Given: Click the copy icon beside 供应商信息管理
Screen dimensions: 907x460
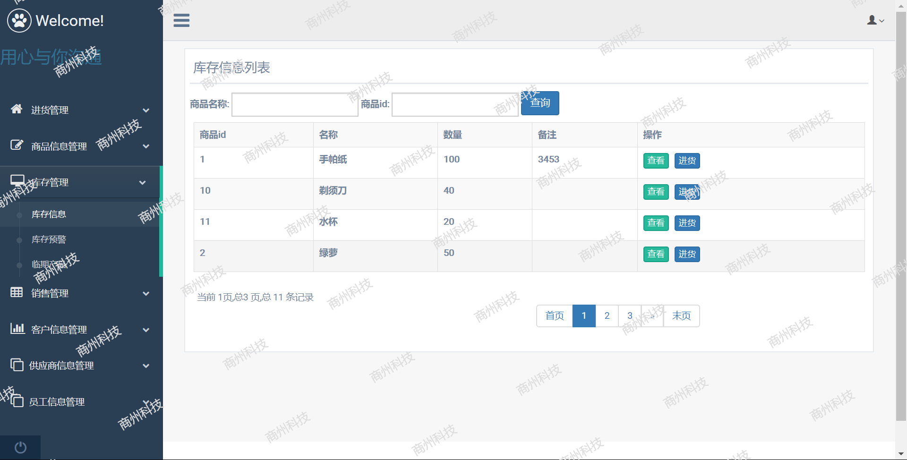Looking at the screenshot, I should 17,365.
